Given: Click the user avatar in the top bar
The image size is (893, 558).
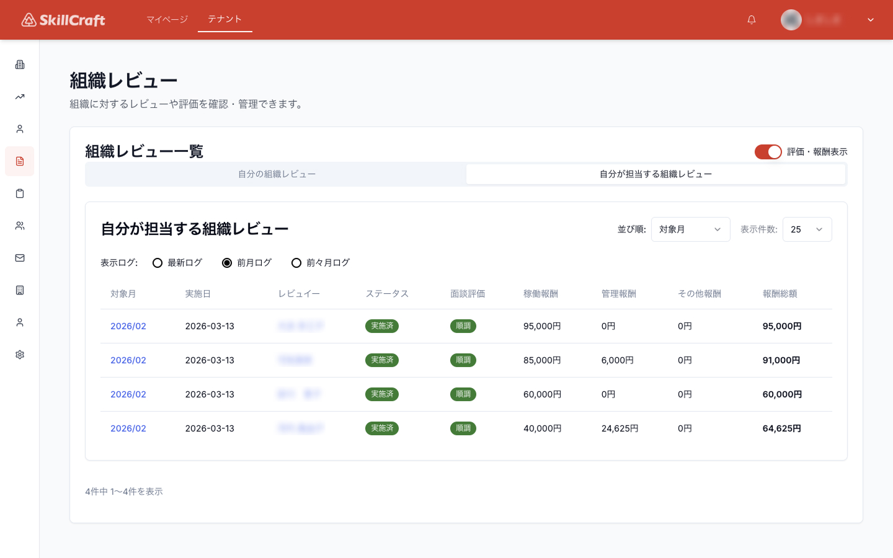Looking at the screenshot, I should [x=791, y=19].
